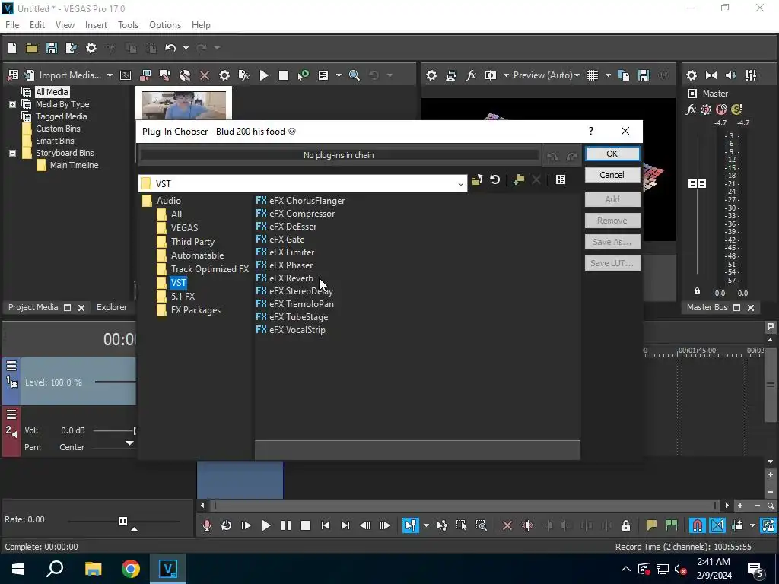Image resolution: width=779 pixels, height=584 pixels.
Task: Toggle Loop Playback in transport bar
Action: [226, 525]
